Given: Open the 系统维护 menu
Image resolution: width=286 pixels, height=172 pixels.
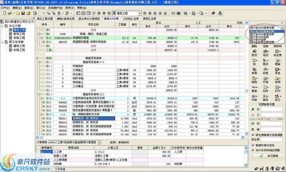Looking at the screenshot, I should pos(55,8).
